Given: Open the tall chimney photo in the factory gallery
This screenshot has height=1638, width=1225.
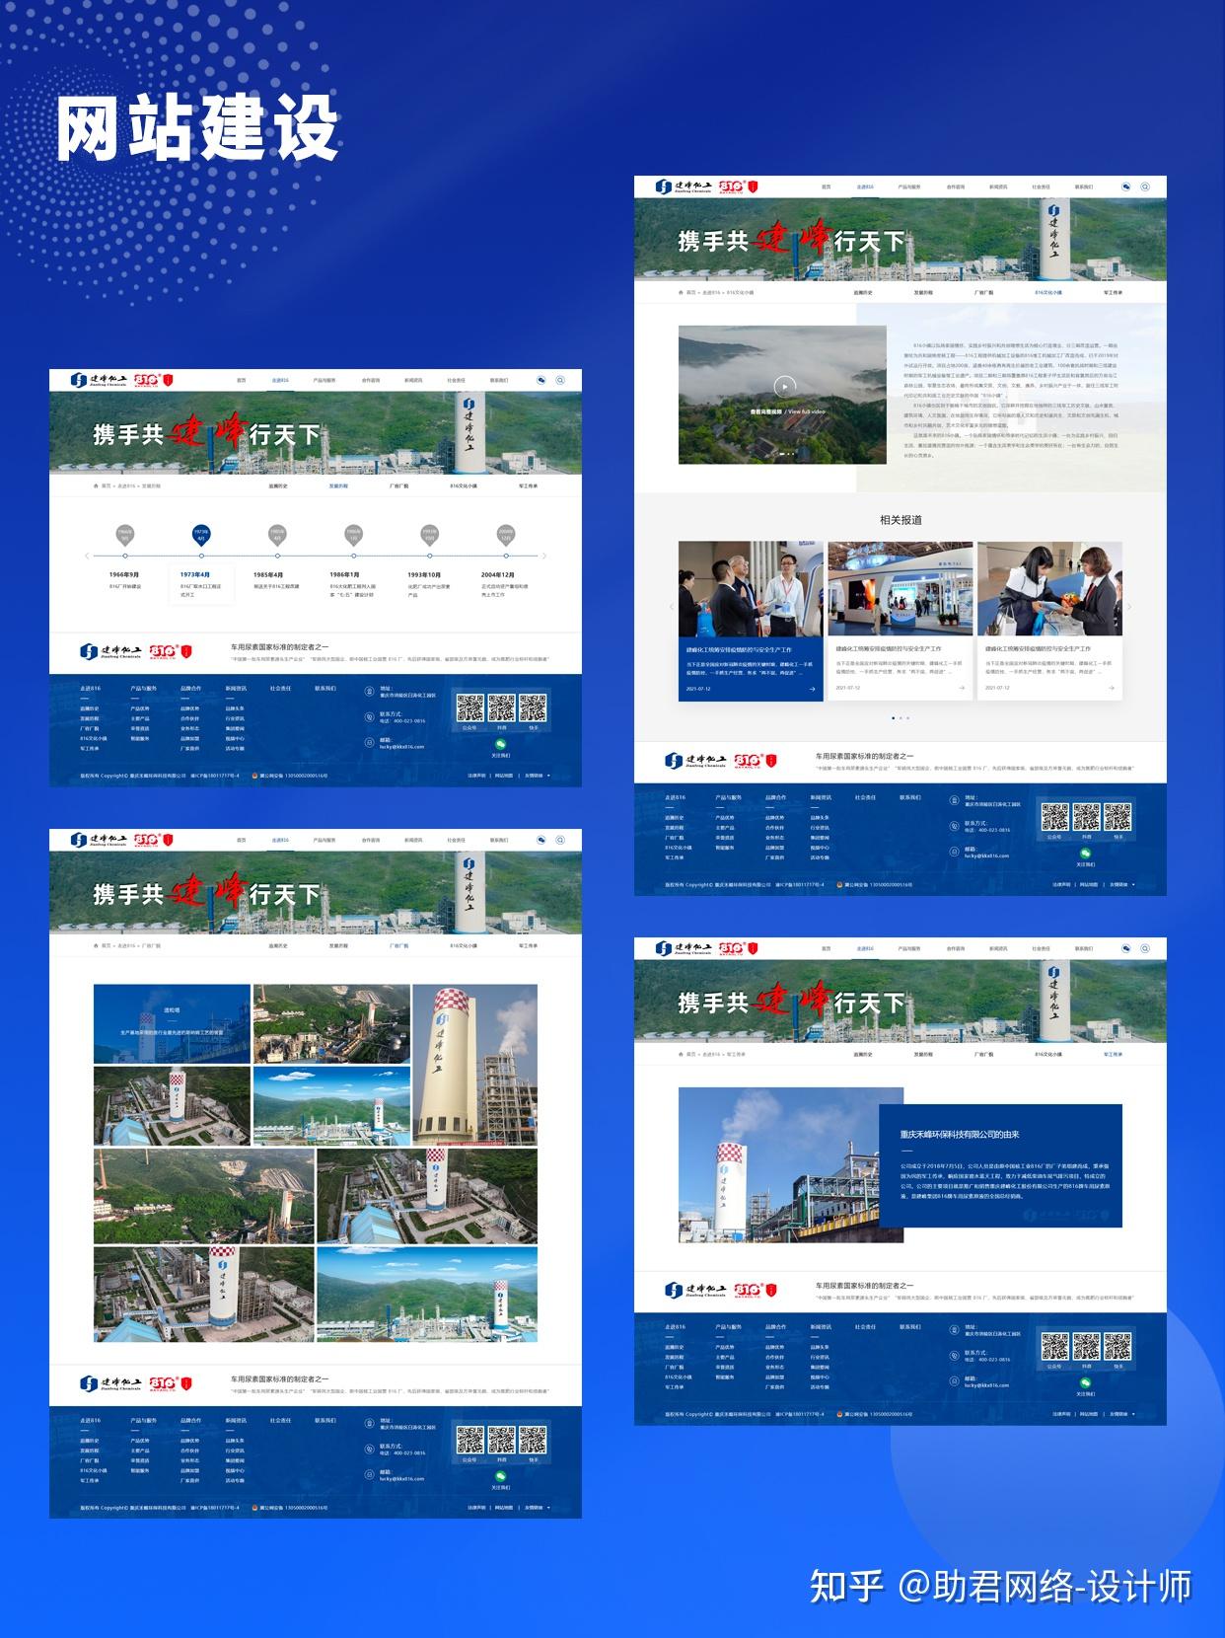Looking at the screenshot, I should click(x=475, y=1064).
